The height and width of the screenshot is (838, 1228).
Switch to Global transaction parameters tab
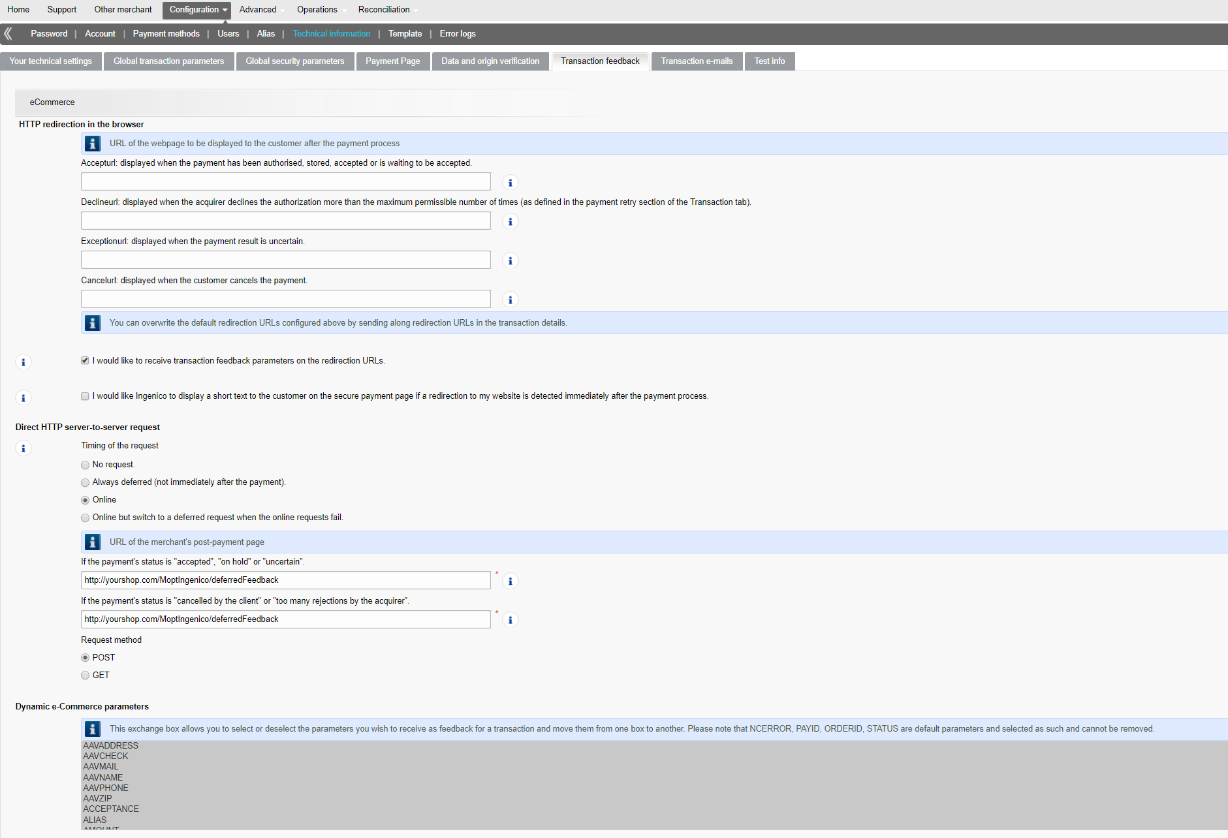(x=168, y=61)
